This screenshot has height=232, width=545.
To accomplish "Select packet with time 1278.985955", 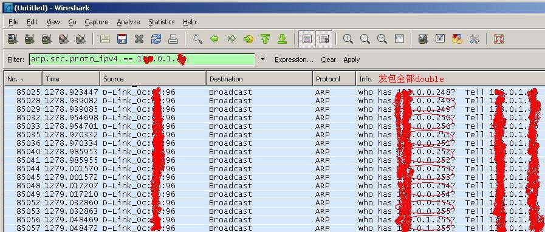I will 275,160.
